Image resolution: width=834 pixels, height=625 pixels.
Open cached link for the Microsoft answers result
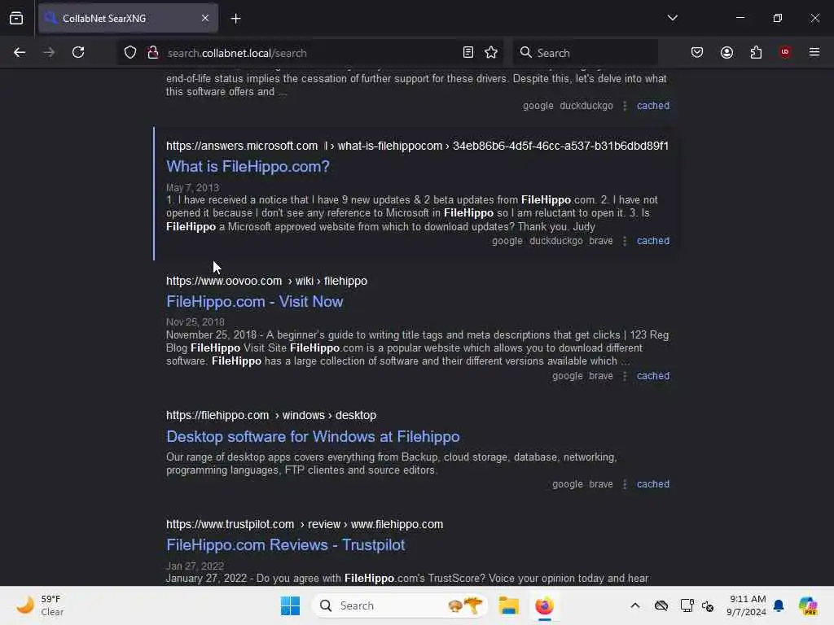653,241
